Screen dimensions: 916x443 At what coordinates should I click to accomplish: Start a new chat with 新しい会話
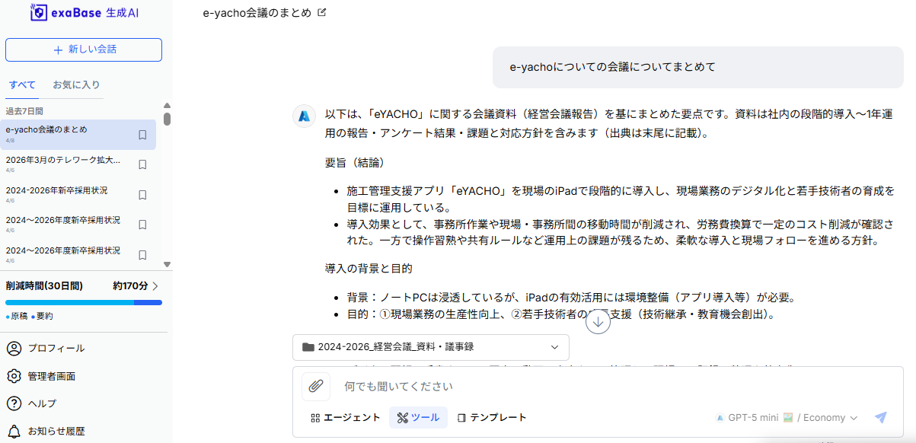coord(84,49)
